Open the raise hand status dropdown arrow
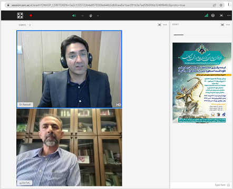 pyautogui.click(x=98, y=16)
